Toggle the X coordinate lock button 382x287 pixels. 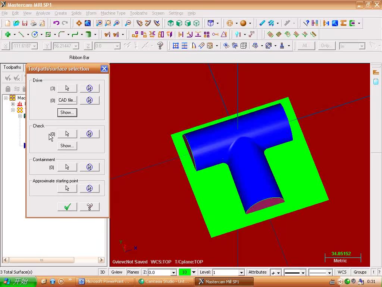(6, 46)
